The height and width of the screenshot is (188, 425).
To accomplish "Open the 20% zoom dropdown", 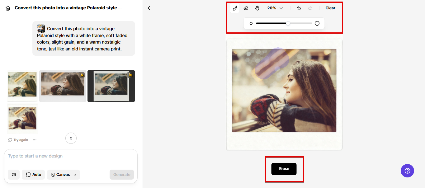I will [275, 8].
